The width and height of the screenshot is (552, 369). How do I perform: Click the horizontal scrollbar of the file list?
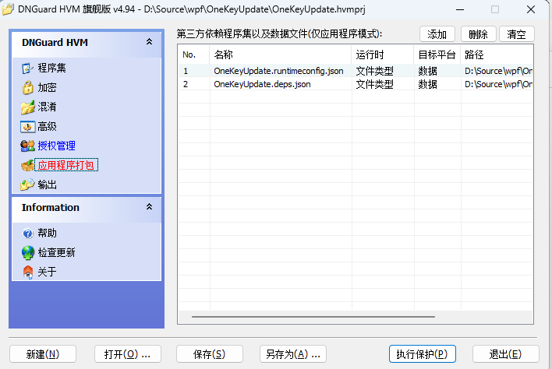tap(313, 317)
